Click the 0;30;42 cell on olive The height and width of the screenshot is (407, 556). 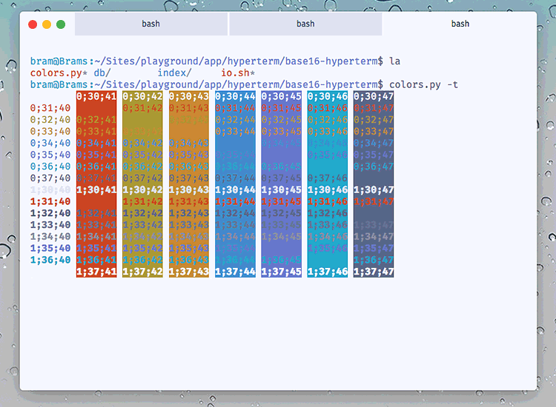tap(142, 96)
